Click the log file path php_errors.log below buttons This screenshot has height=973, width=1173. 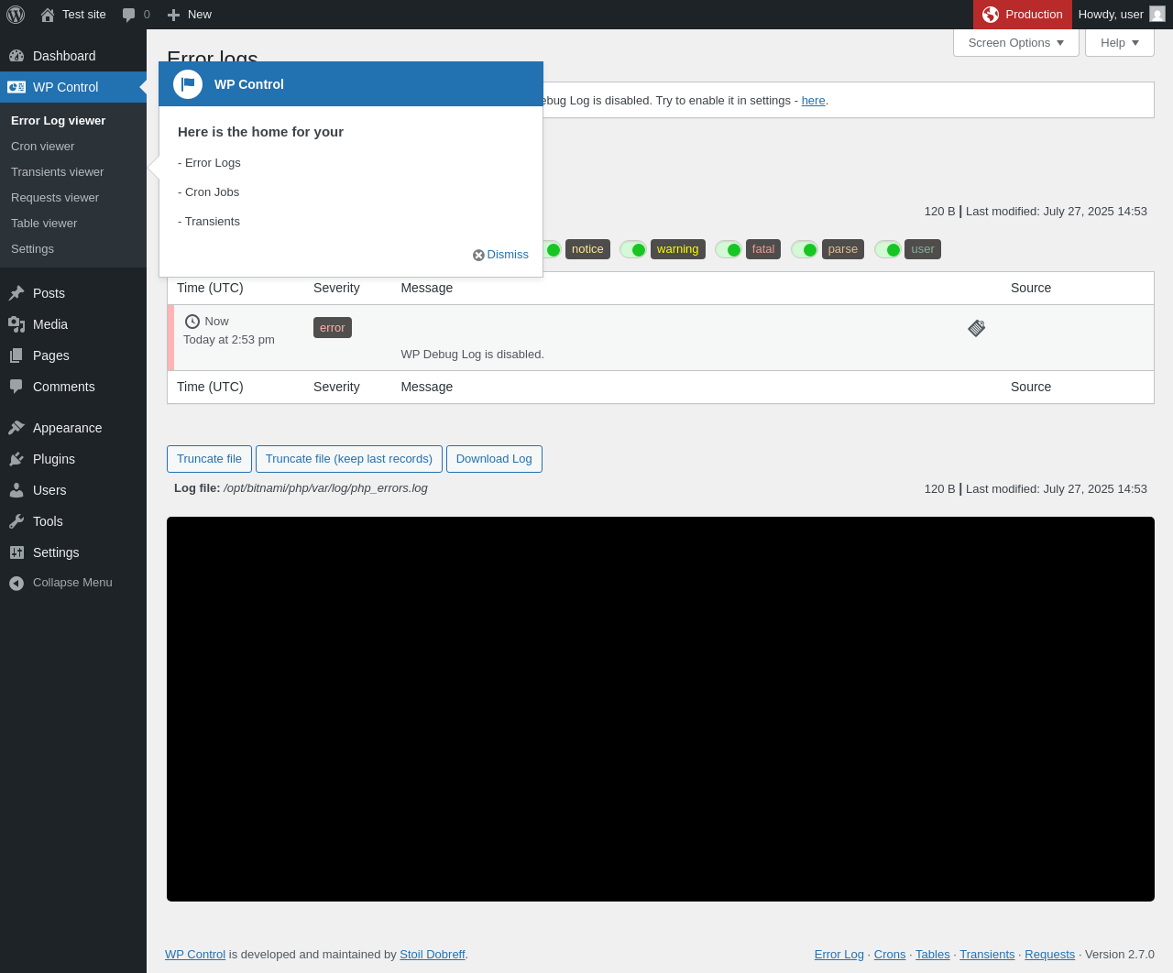[325, 488]
